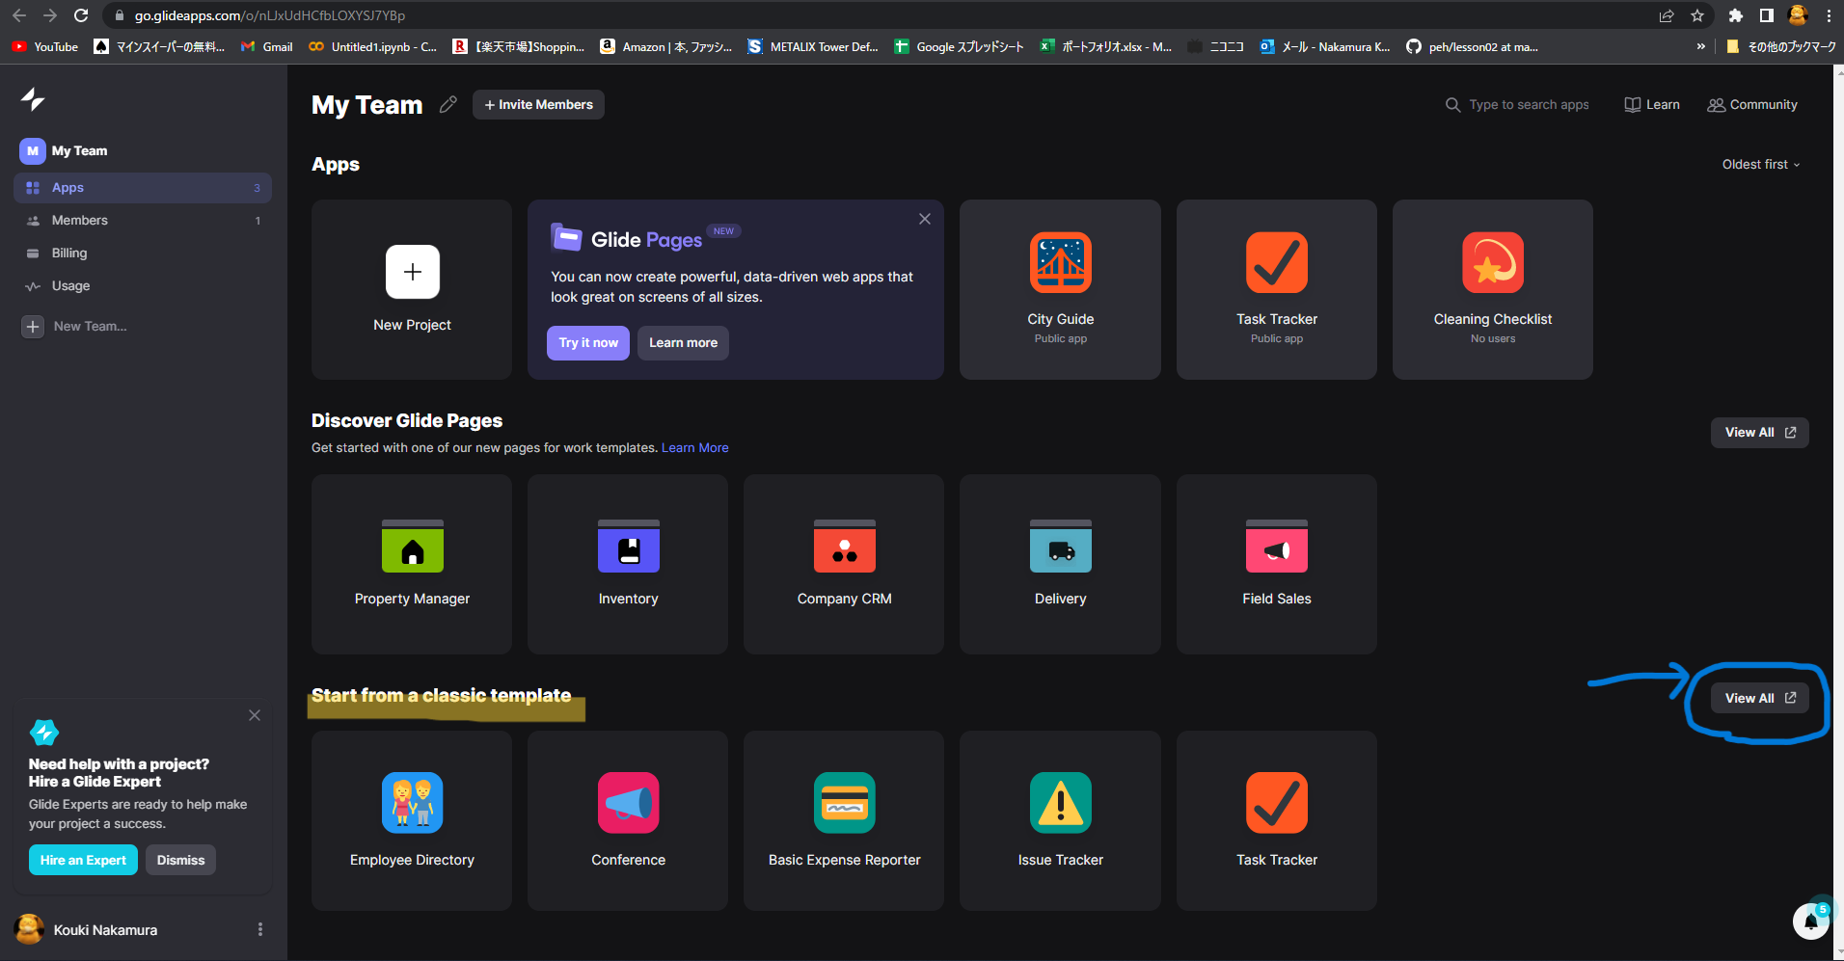Close the Hire a Glide Expert card
Screen dimensions: 1844x961
click(255, 715)
